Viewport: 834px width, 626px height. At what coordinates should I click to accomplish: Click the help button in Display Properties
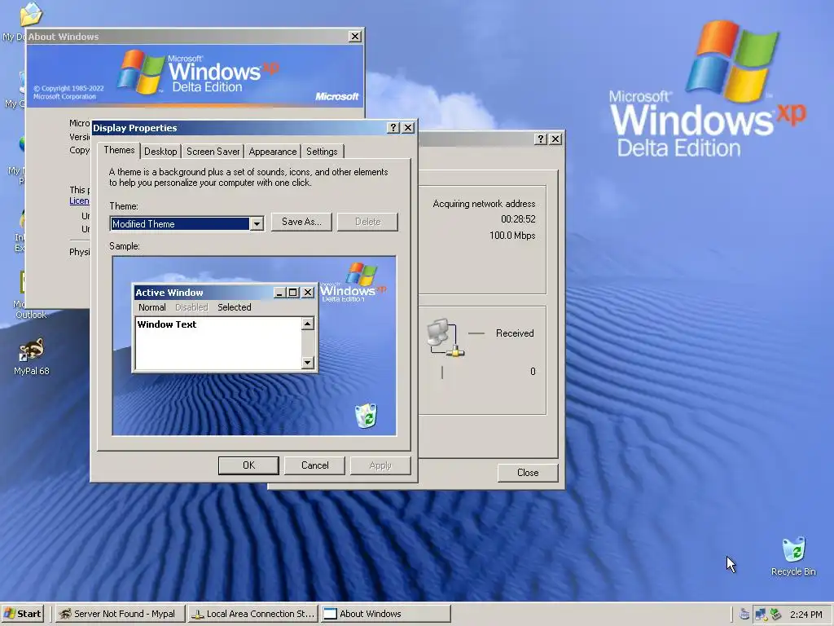click(x=393, y=128)
